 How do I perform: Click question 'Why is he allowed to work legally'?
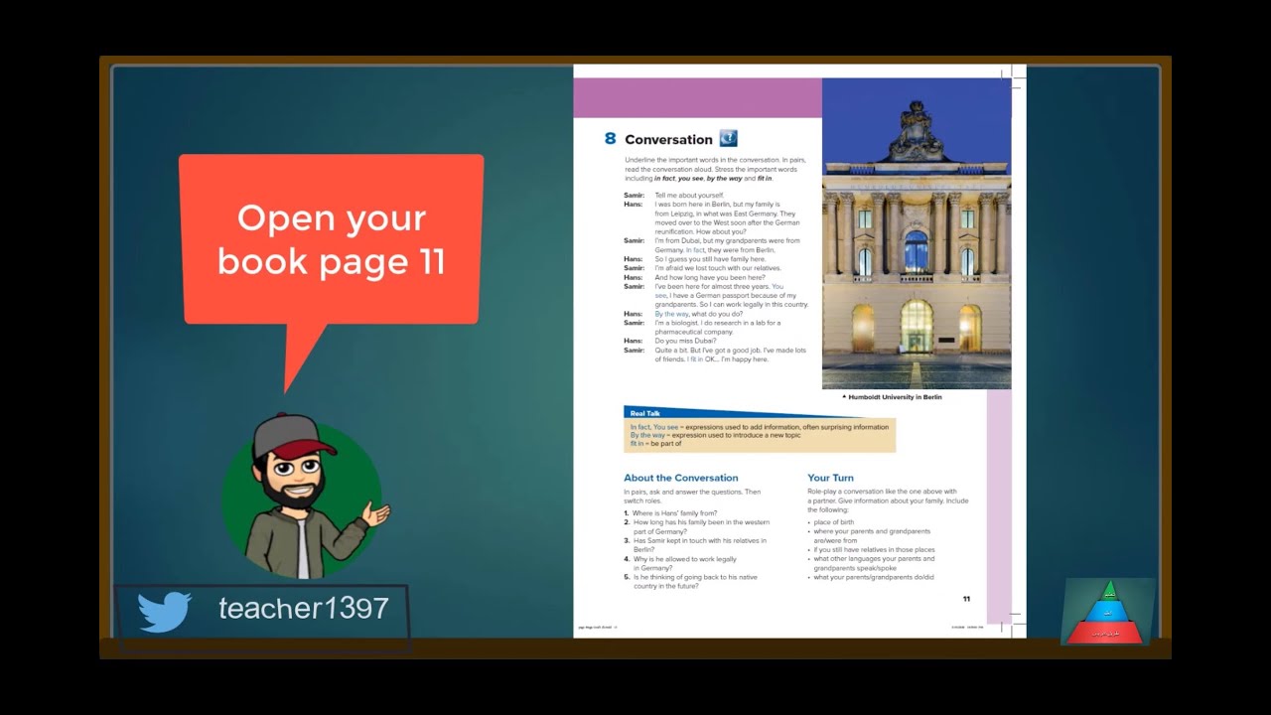[x=680, y=563]
